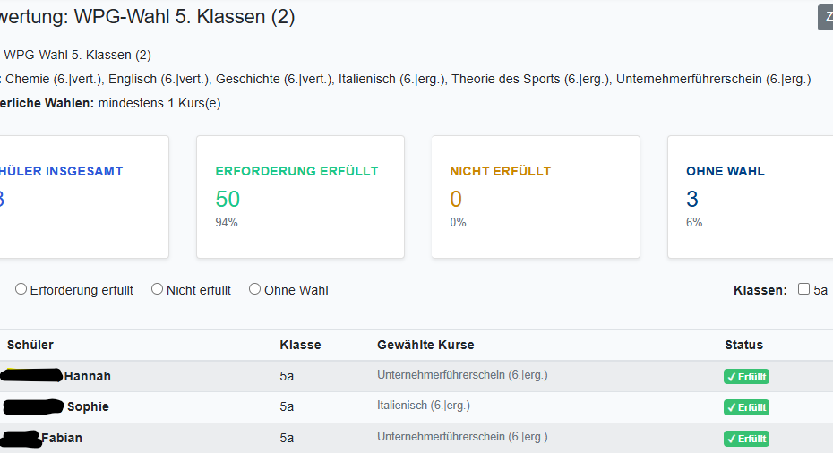Select the student name Fabian

click(62, 438)
